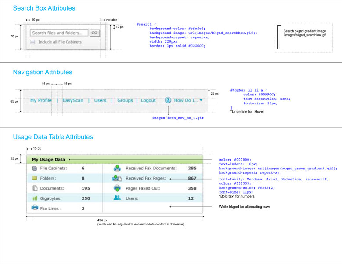
Task: Open EasyScan in the navigation bar
Action: (72, 100)
